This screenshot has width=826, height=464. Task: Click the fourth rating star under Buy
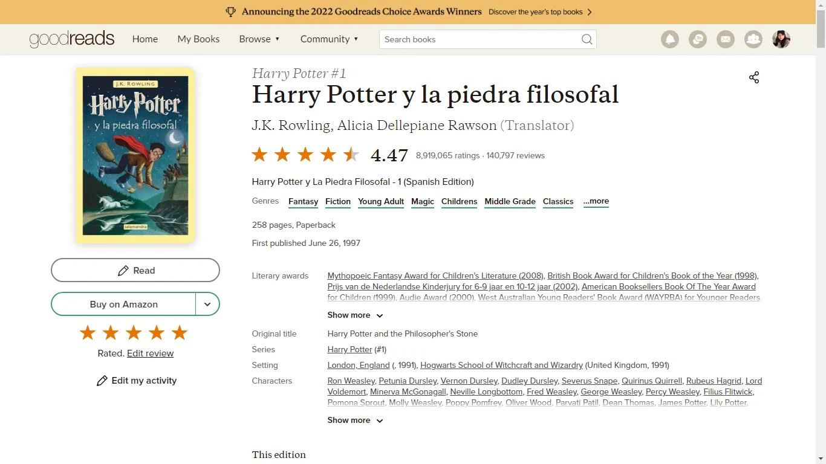click(x=157, y=332)
